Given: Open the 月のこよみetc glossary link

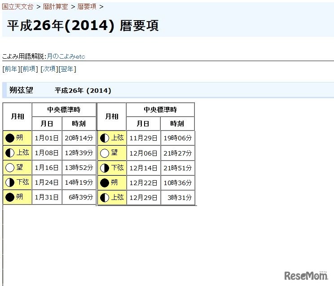Looking at the screenshot, I should tap(66, 56).
